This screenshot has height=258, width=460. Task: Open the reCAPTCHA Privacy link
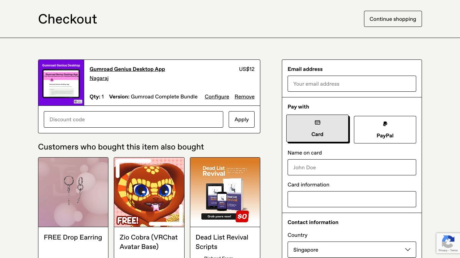click(443, 250)
